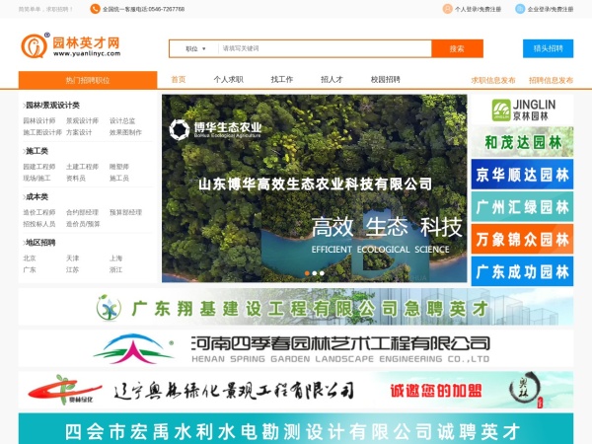Expand 施工类 category heading

tap(36, 151)
